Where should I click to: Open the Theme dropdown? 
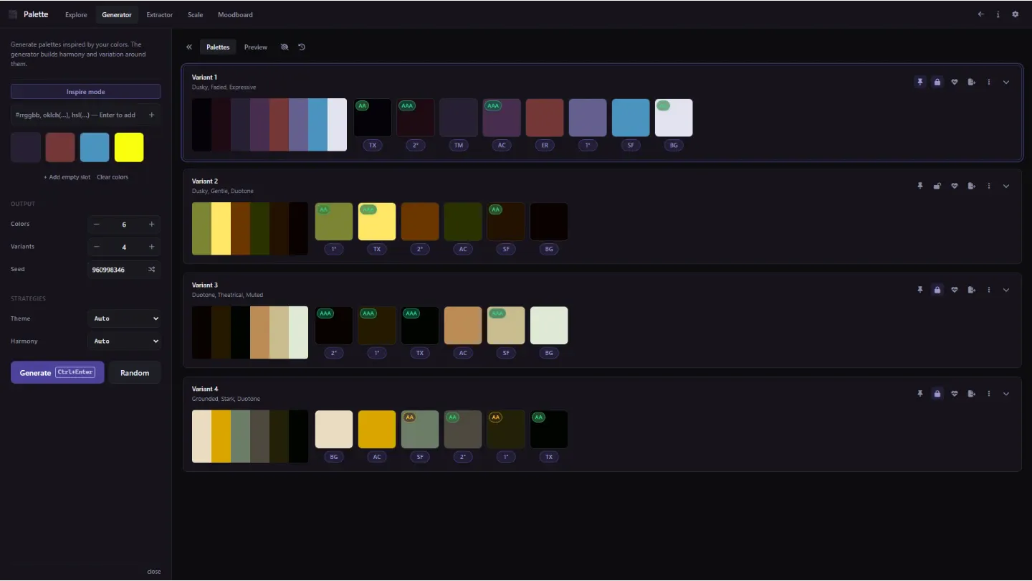pos(125,318)
